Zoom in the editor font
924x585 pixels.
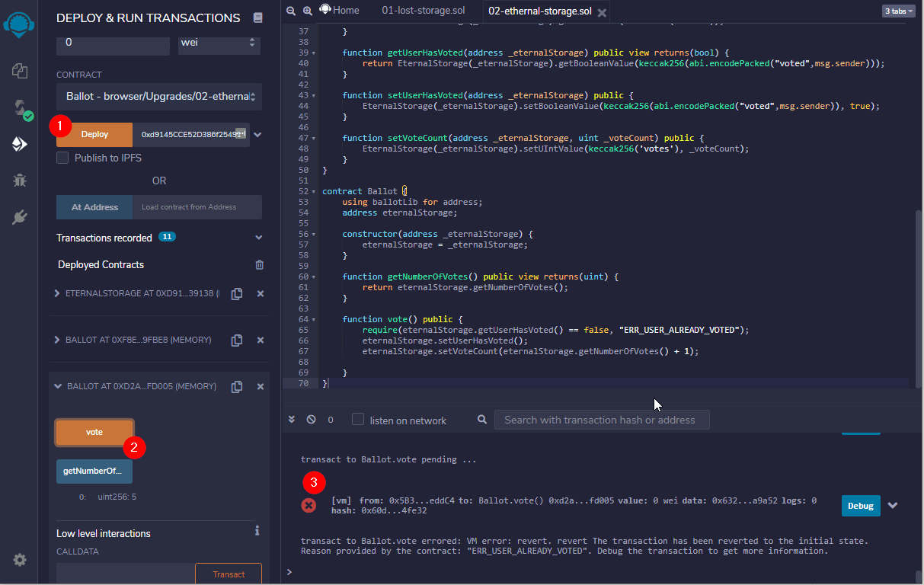pyautogui.click(x=308, y=11)
